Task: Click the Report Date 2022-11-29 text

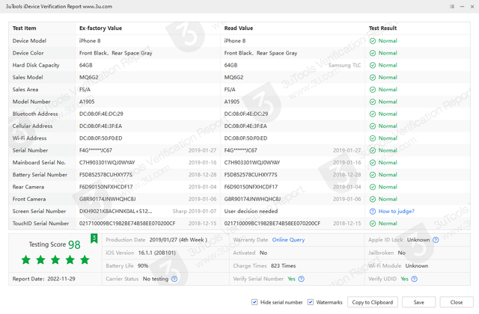Action: tap(43, 279)
